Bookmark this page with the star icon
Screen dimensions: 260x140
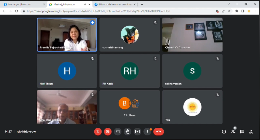click(x=229, y=11)
